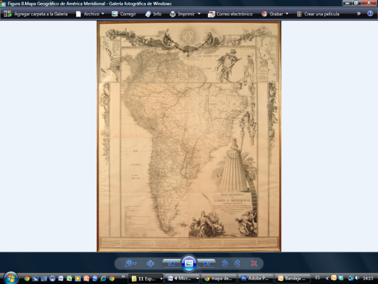Start the slideshow with center button
The height and width of the screenshot is (284, 378).
[x=189, y=263]
